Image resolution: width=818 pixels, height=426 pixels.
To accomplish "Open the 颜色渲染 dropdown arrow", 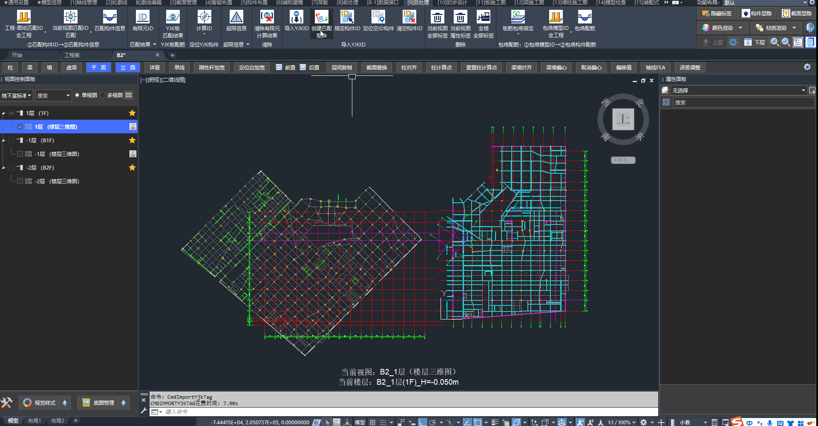I will (740, 28).
